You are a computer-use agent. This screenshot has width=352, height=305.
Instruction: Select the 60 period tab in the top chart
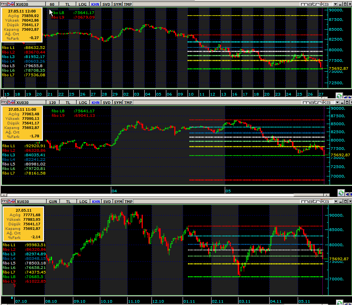(x=52, y=4)
